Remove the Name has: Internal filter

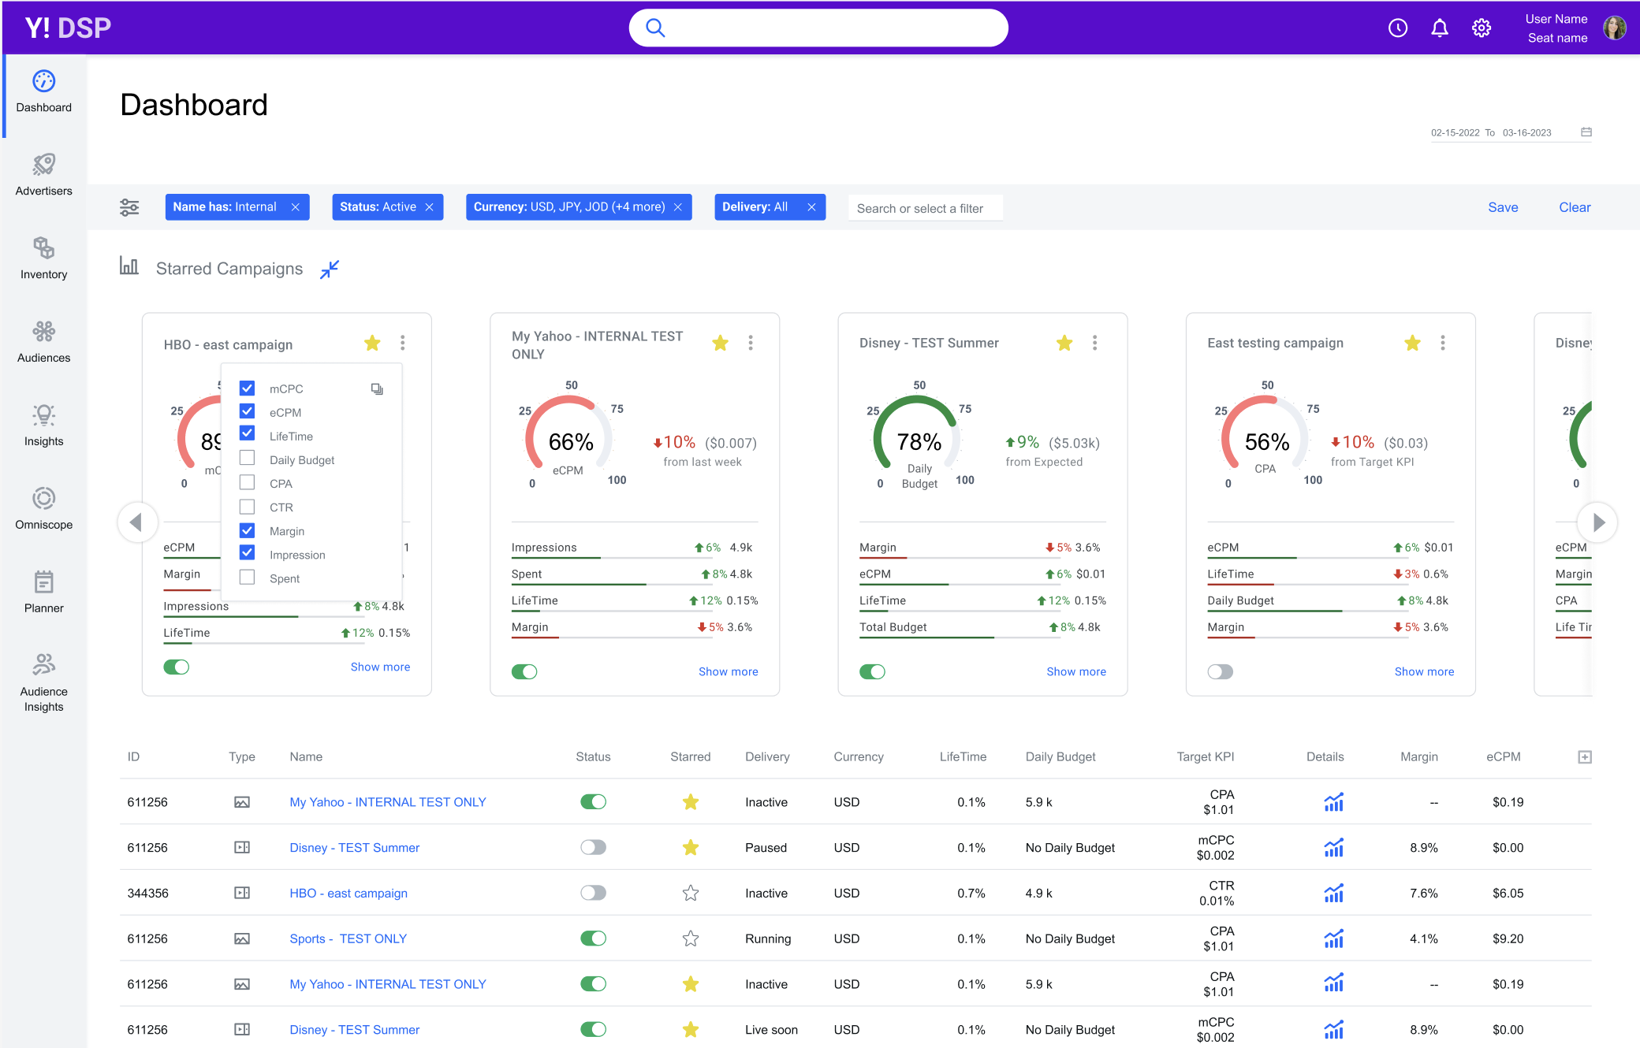pos(296,207)
